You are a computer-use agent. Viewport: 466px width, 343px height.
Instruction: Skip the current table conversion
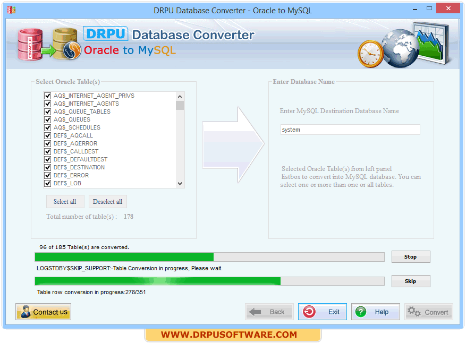point(411,281)
